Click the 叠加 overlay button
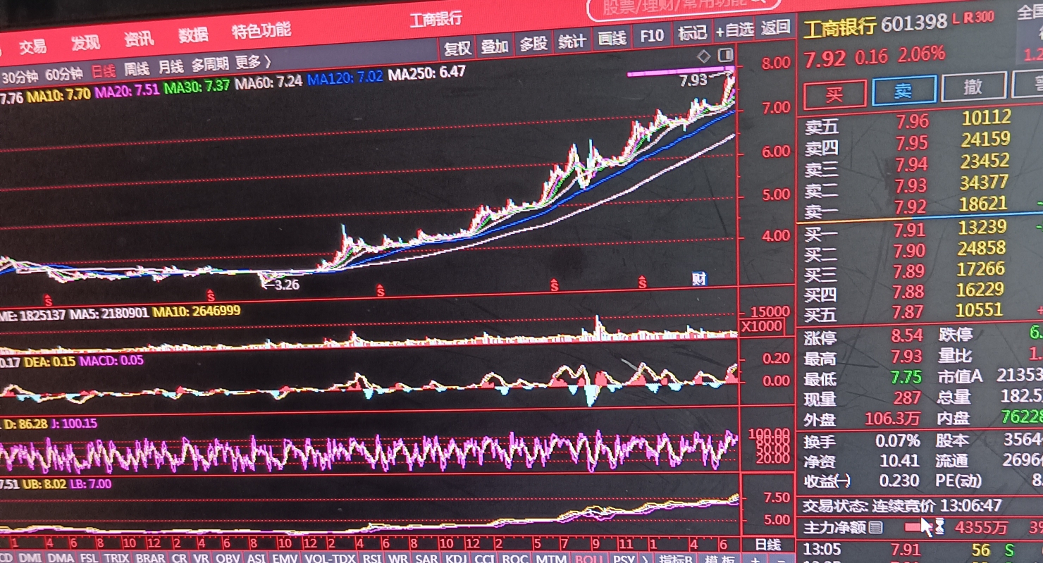This screenshot has width=1043, height=563. coord(495,46)
